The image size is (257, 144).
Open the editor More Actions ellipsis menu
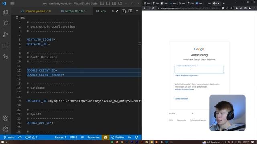click(136, 11)
